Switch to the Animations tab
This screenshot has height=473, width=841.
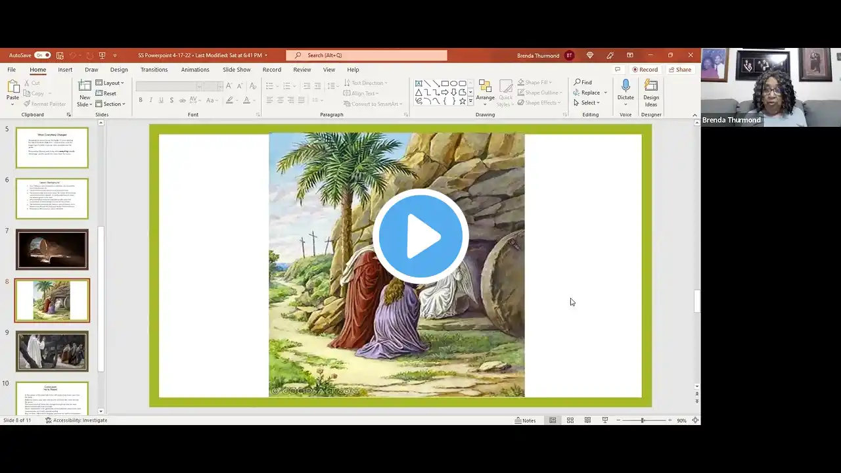point(195,70)
